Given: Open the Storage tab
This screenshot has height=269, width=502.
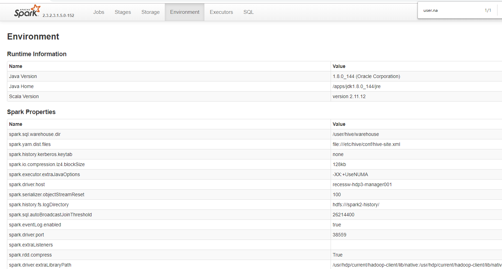Looking at the screenshot, I should coord(151,12).
